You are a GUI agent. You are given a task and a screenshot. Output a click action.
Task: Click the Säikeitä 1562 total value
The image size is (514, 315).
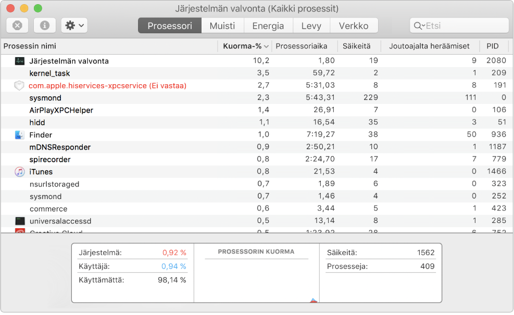(426, 253)
